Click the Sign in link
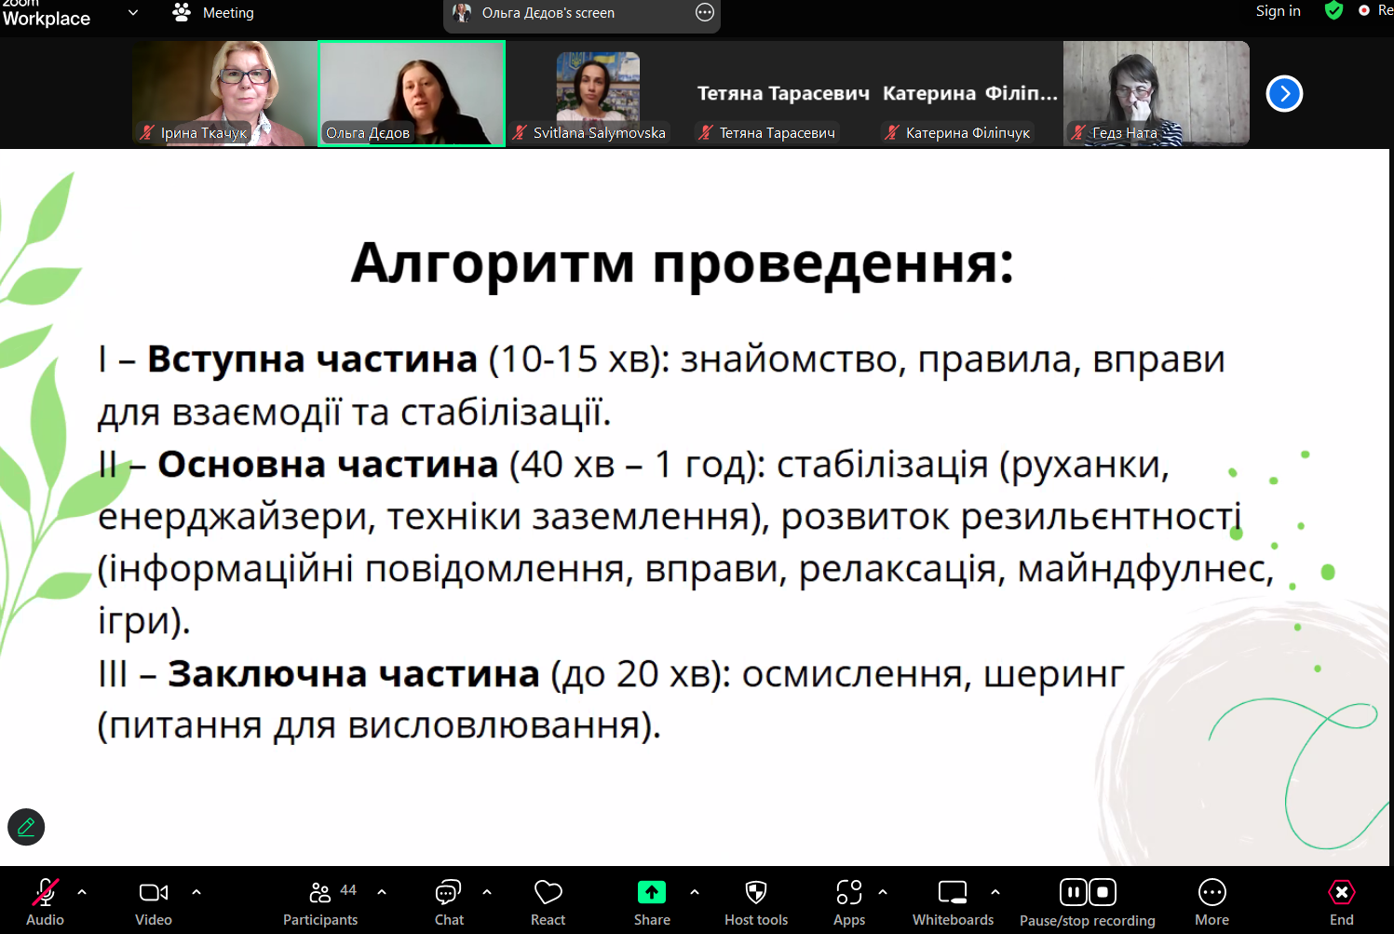Viewport: 1394px width, 934px height. [1278, 11]
